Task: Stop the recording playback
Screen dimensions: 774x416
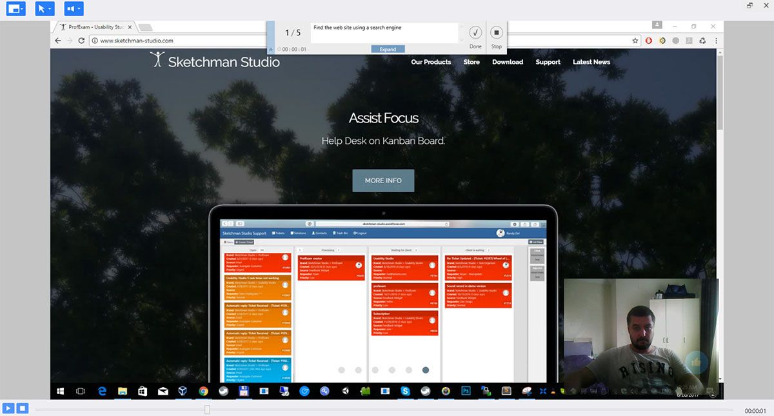Action: click(x=22, y=408)
